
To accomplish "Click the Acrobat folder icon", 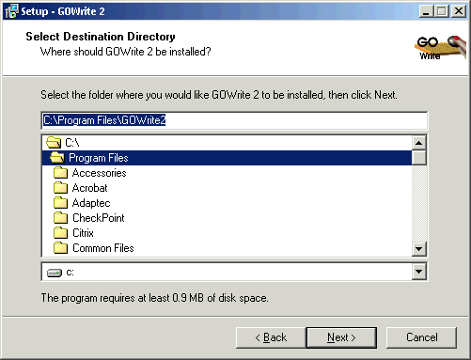I will pyautogui.click(x=60, y=188).
